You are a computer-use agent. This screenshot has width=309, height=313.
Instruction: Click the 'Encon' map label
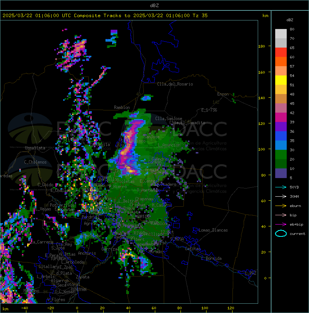(223, 94)
